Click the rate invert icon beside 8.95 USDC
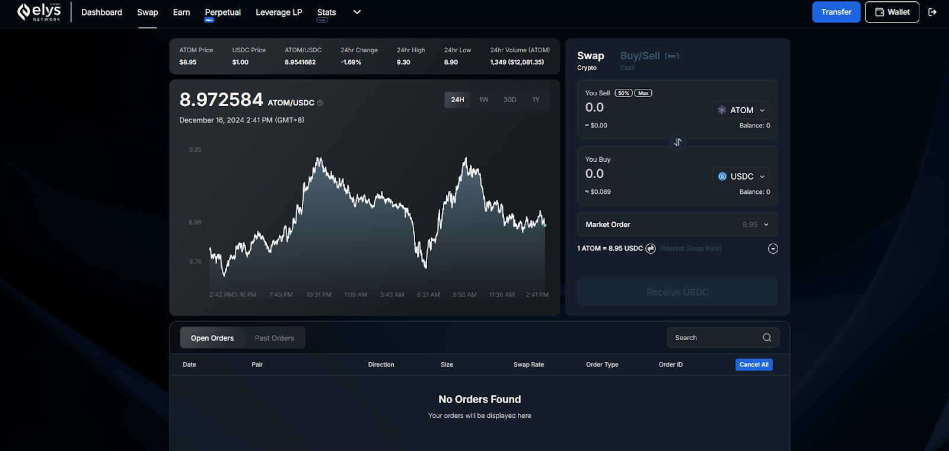Viewport: 949px width, 451px height. pos(651,248)
